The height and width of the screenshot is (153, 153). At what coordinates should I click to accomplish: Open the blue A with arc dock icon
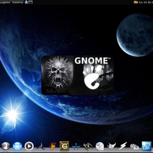coord(76,146)
